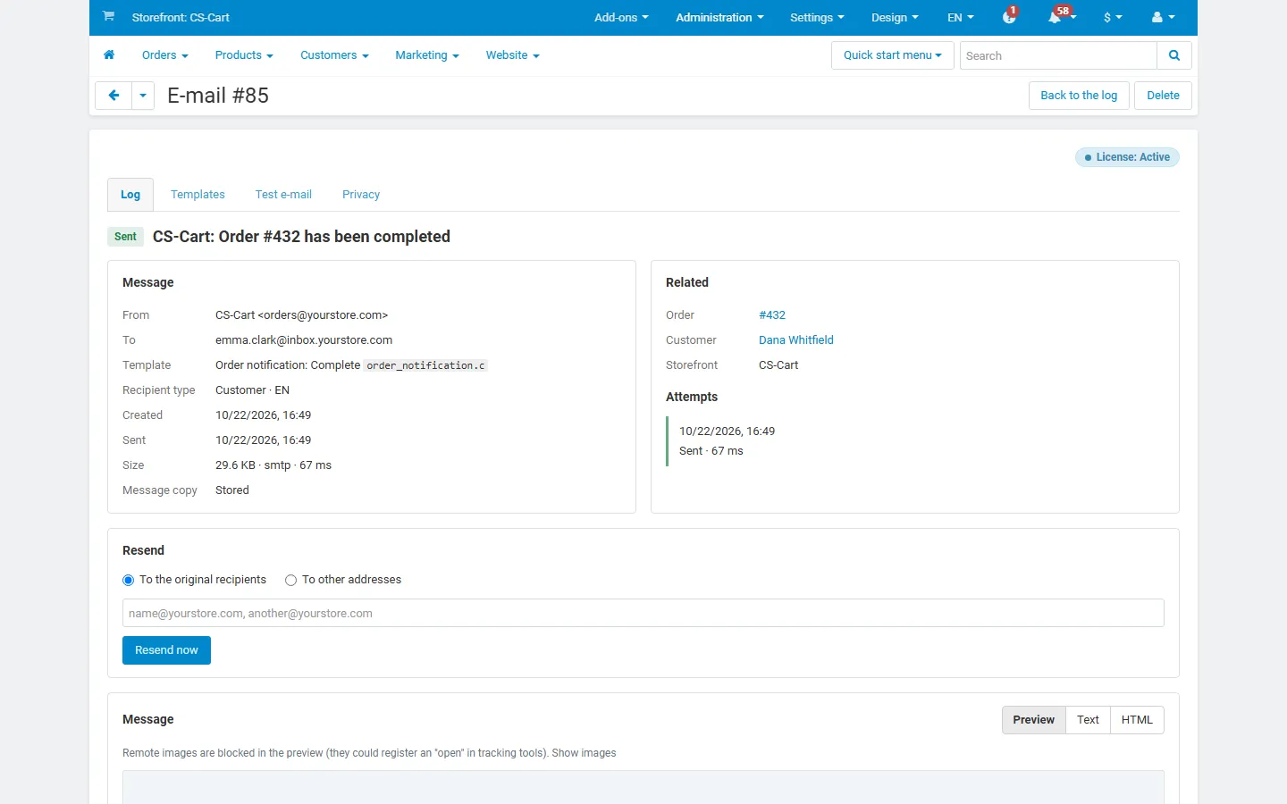Open the storefront shopping cart icon

pos(108,16)
